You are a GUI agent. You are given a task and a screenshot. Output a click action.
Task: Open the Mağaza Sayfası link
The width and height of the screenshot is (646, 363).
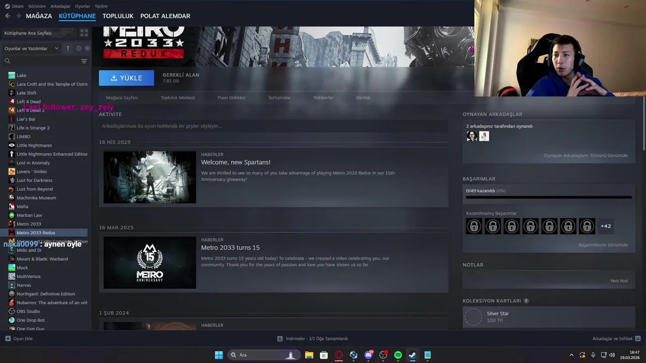[122, 98]
